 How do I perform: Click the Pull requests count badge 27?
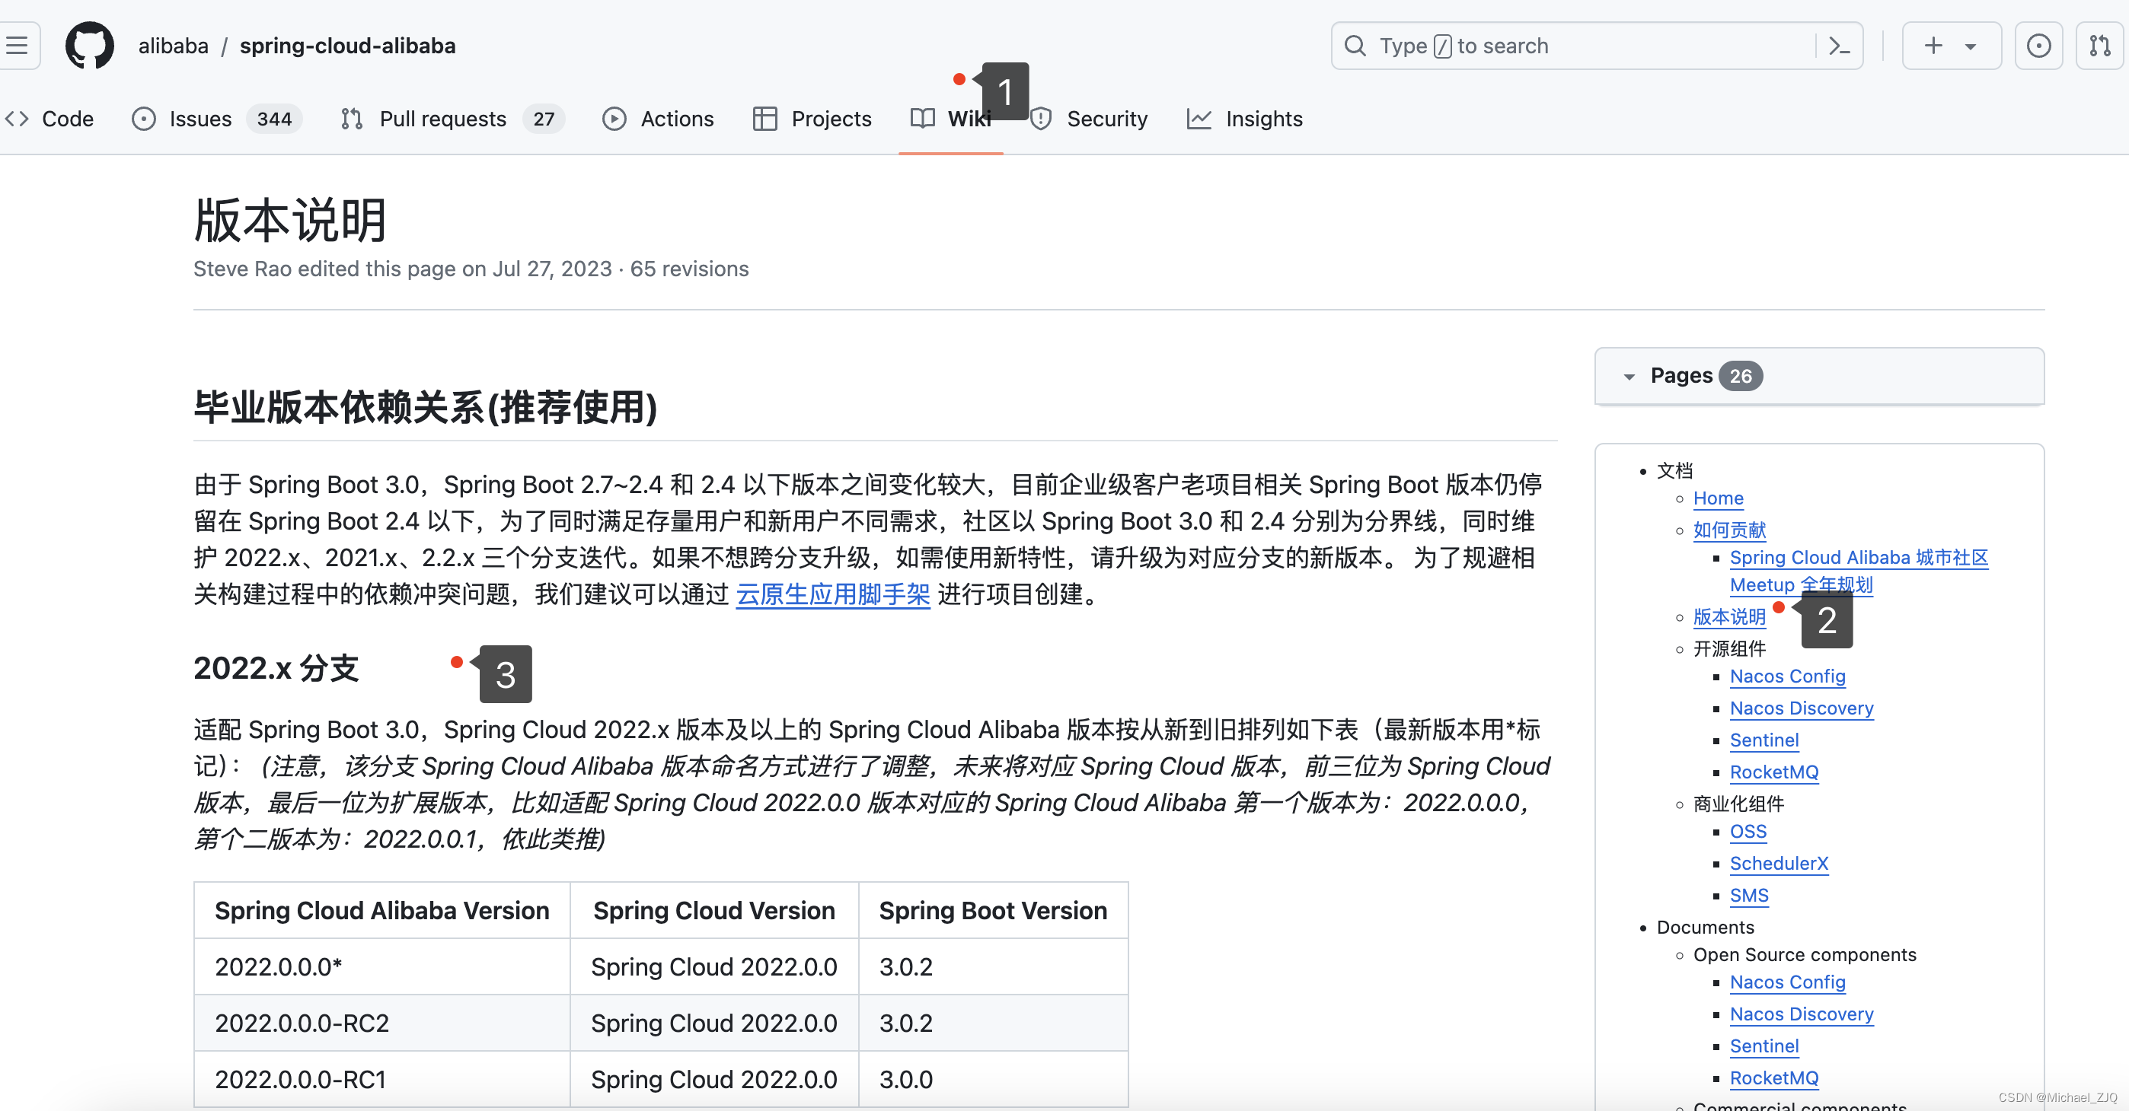544,119
